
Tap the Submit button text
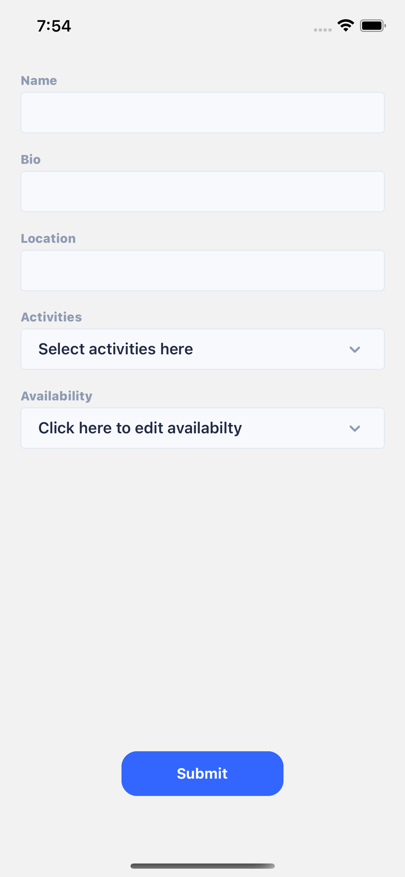click(x=202, y=773)
